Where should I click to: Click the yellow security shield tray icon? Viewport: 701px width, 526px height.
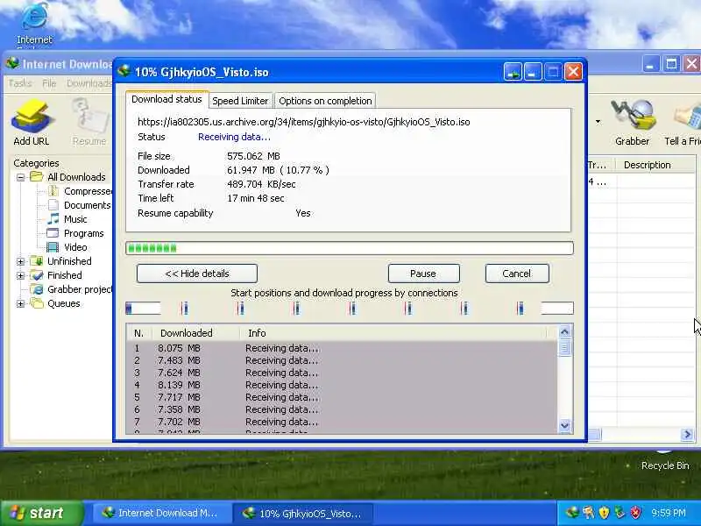604,512
